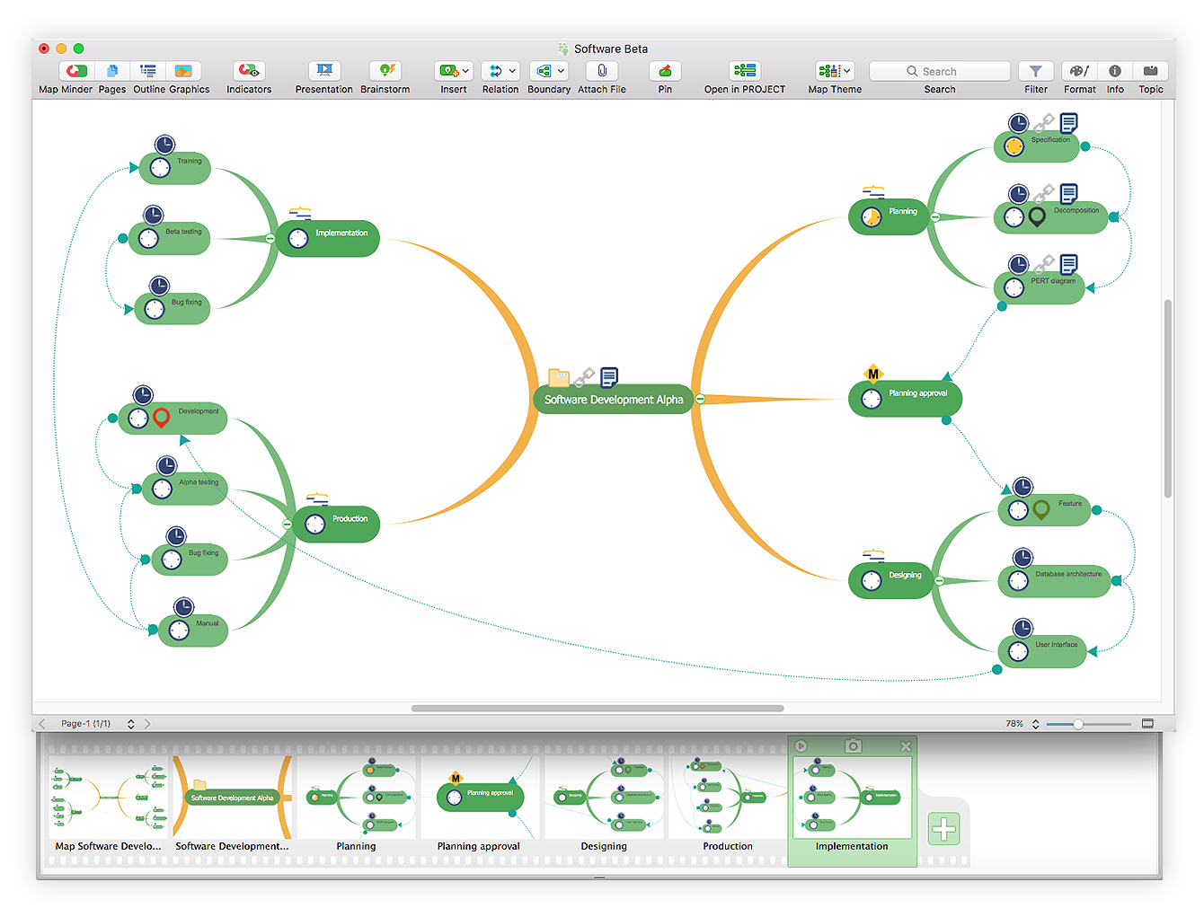This screenshot has width=1204, height=917.
Task: Click the clock icon above Training
Action: (x=164, y=145)
